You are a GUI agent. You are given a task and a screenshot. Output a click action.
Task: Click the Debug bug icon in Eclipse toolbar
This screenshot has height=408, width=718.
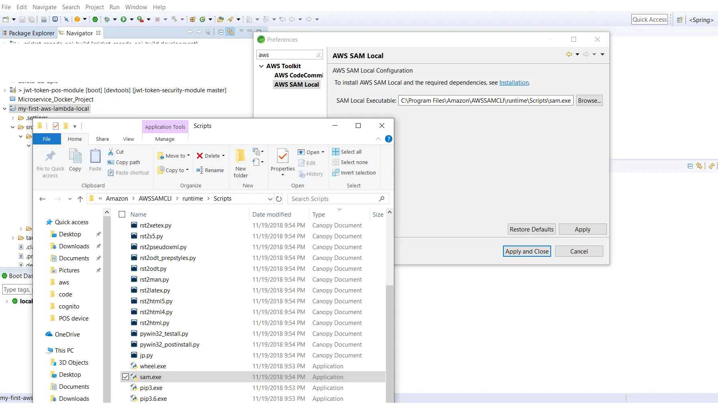(107, 19)
